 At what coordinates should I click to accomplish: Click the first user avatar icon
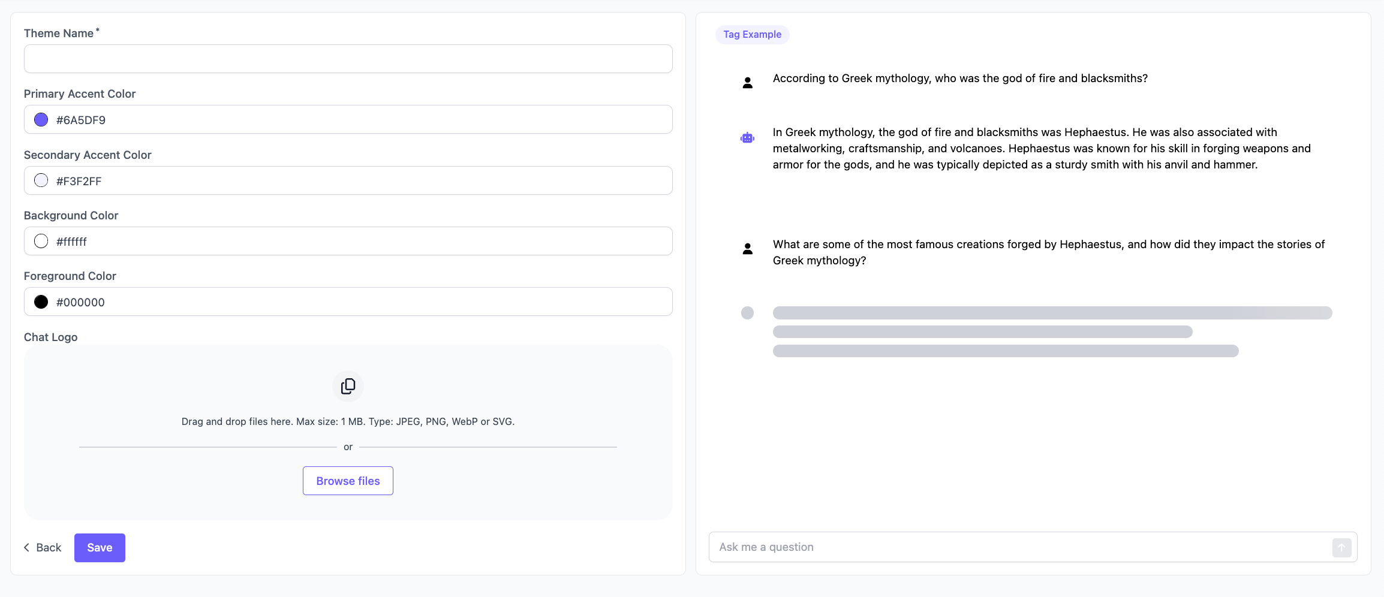coord(747,83)
